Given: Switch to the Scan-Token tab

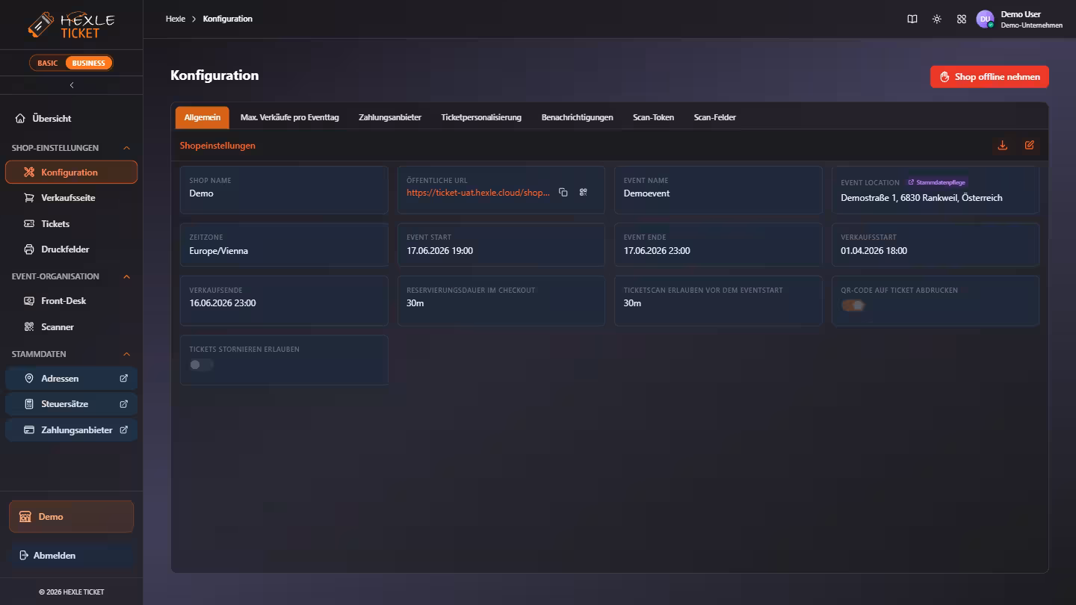Looking at the screenshot, I should click(x=653, y=117).
